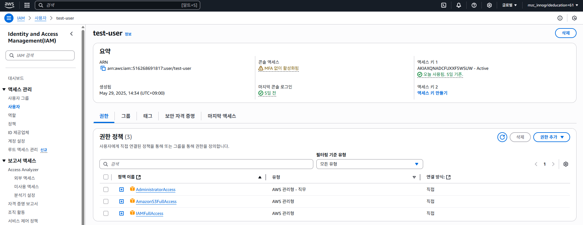
Task: Switch to the 보안 자격 증명 tab
Action: pos(180,116)
